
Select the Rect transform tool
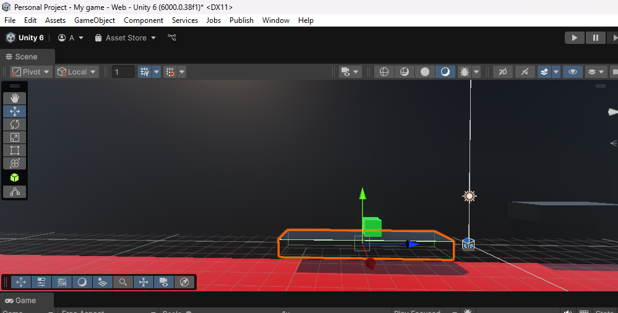(x=14, y=150)
